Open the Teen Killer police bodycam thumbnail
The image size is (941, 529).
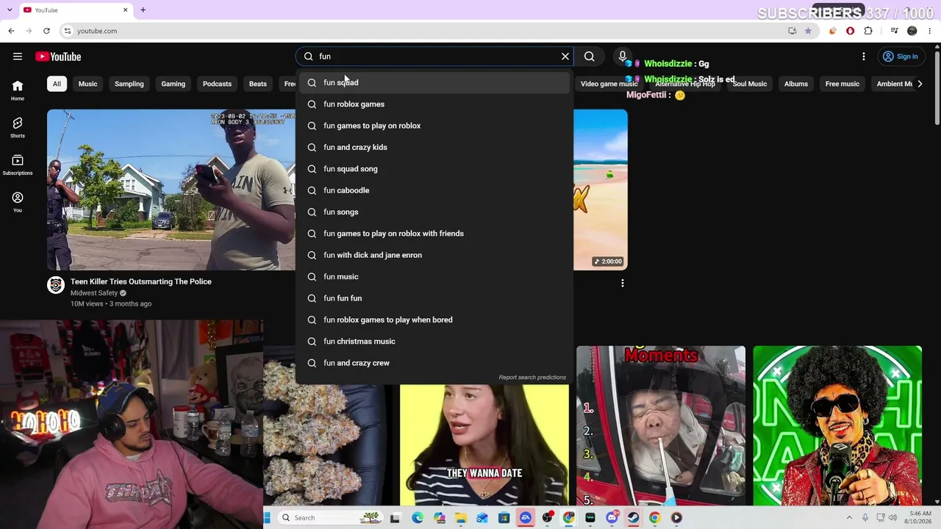(x=171, y=190)
